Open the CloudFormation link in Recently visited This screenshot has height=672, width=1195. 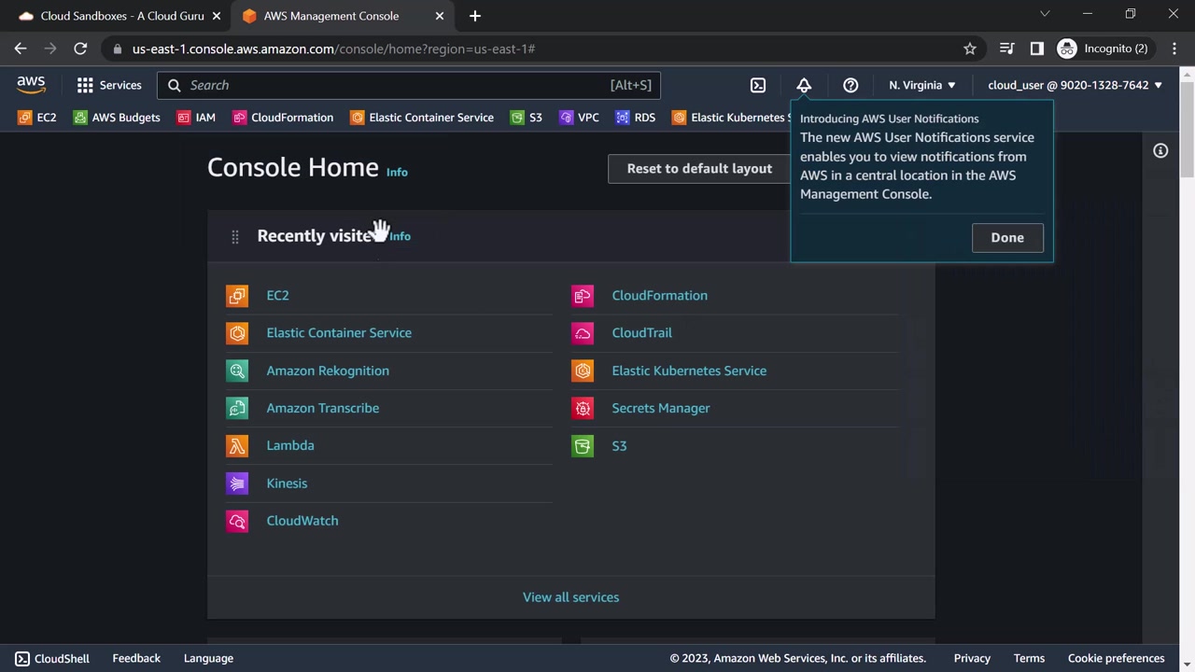[x=659, y=296]
